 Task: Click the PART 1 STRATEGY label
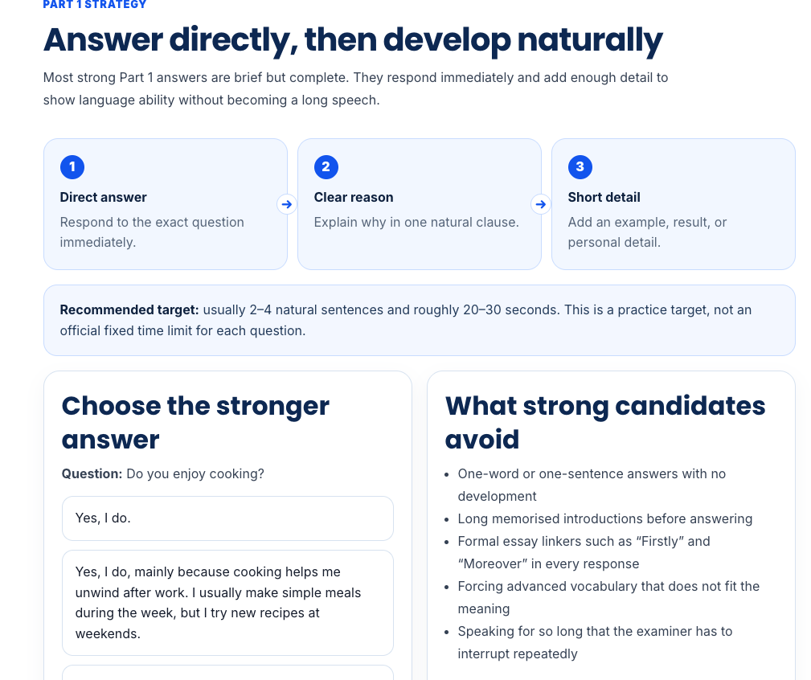(95, 5)
